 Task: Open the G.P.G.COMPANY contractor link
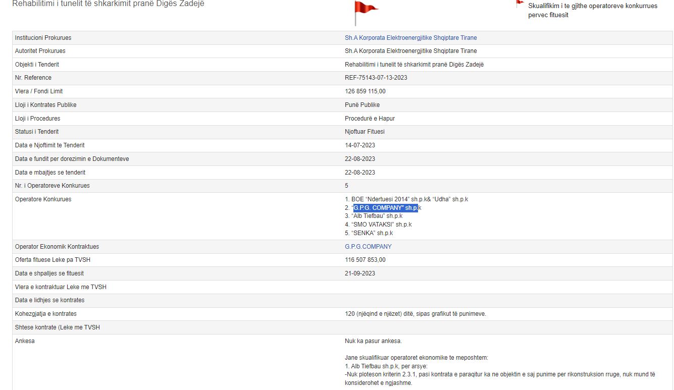click(368, 247)
